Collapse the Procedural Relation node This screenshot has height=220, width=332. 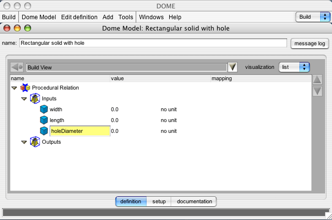(14, 88)
